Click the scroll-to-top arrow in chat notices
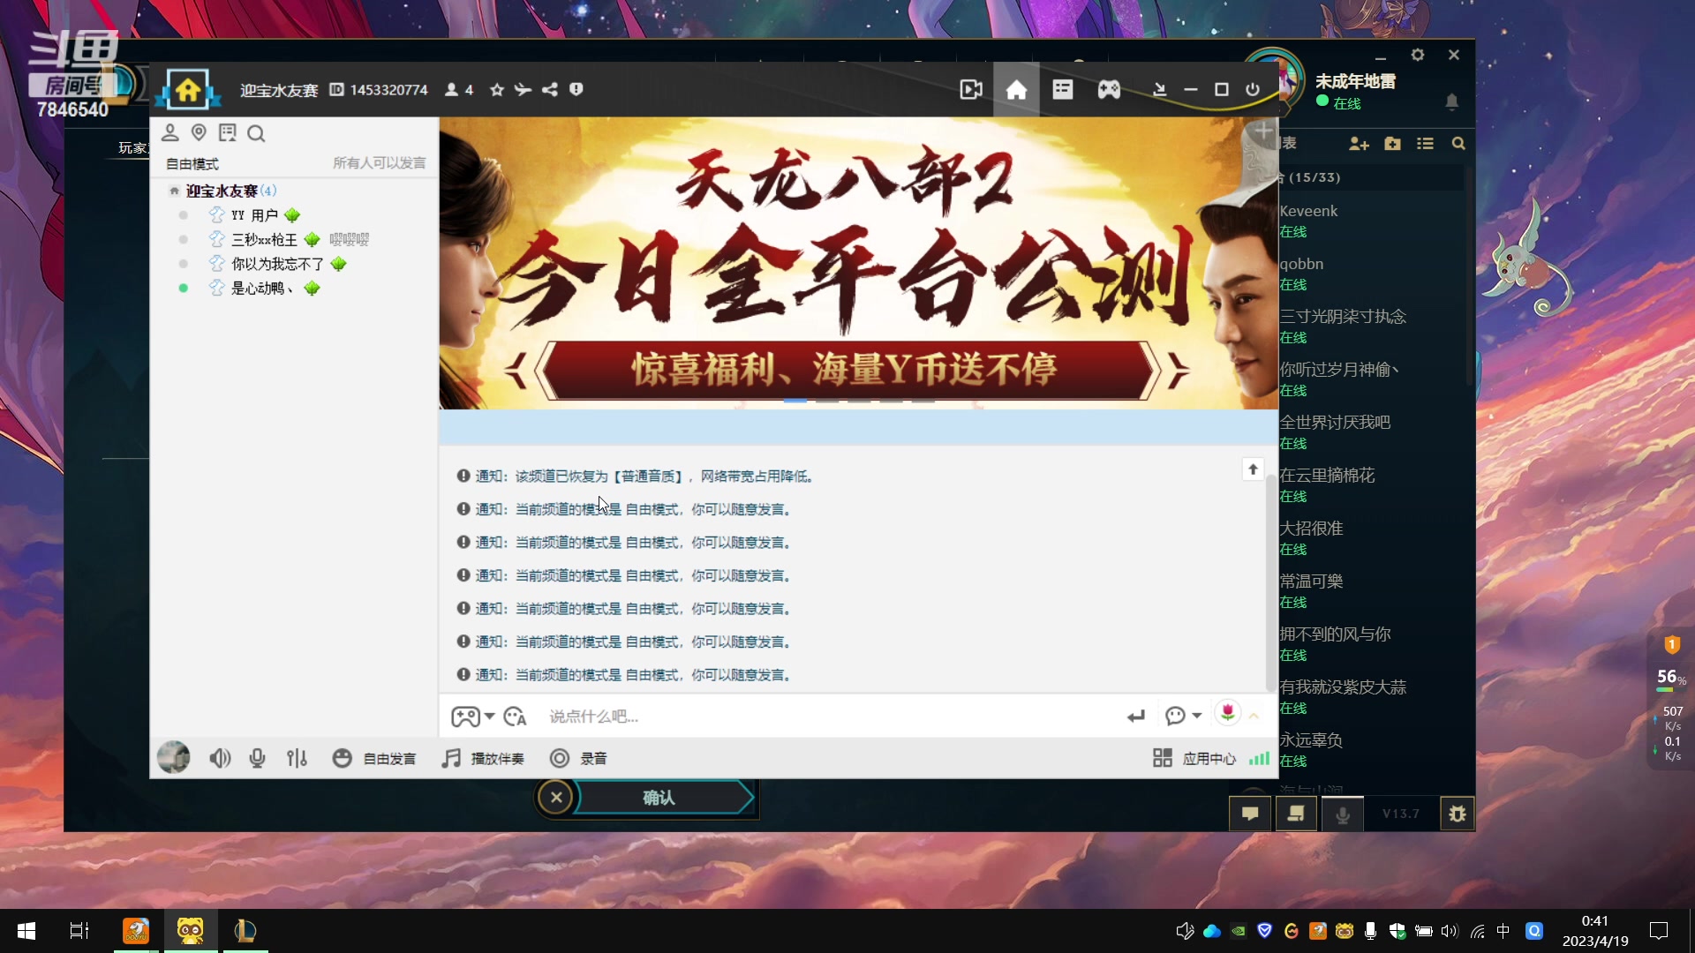 [x=1253, y=469]
